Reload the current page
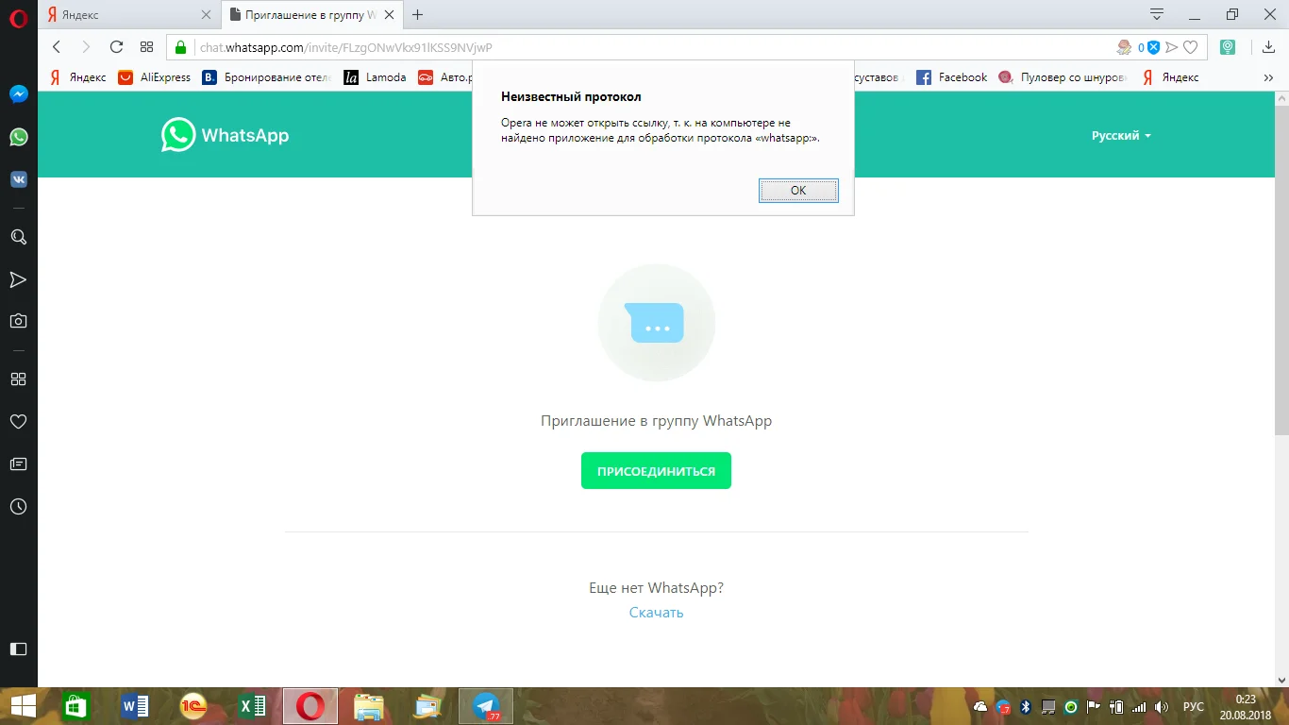Screen dimensions: 1289x725 [x=116, y=47]
